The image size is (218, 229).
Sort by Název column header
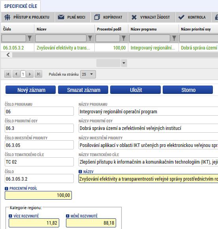(x=41, y=29)
